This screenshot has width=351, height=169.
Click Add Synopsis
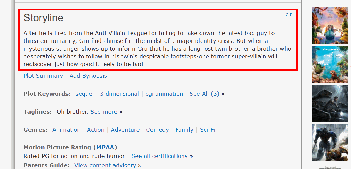[x=88, y=76]
